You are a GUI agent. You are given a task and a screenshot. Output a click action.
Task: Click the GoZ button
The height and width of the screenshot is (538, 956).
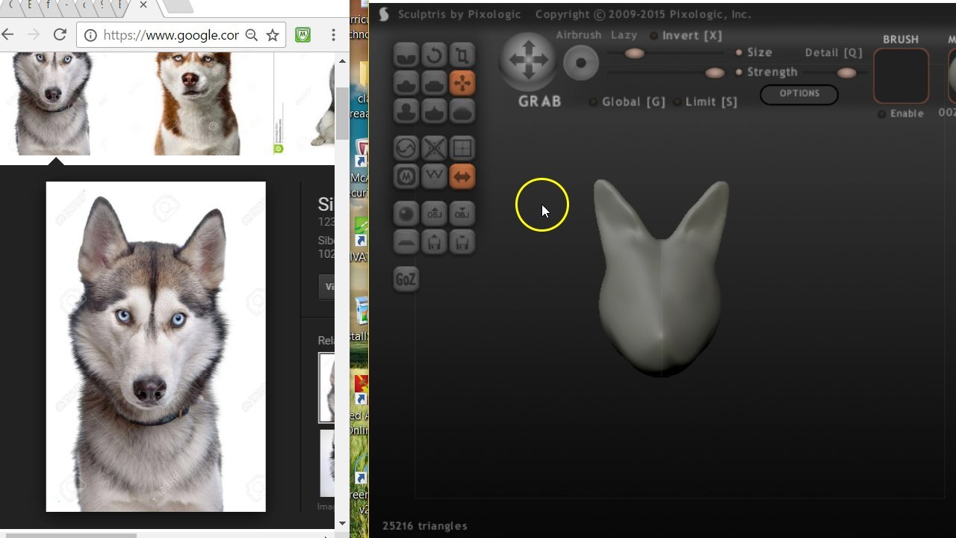pos(406,279)
